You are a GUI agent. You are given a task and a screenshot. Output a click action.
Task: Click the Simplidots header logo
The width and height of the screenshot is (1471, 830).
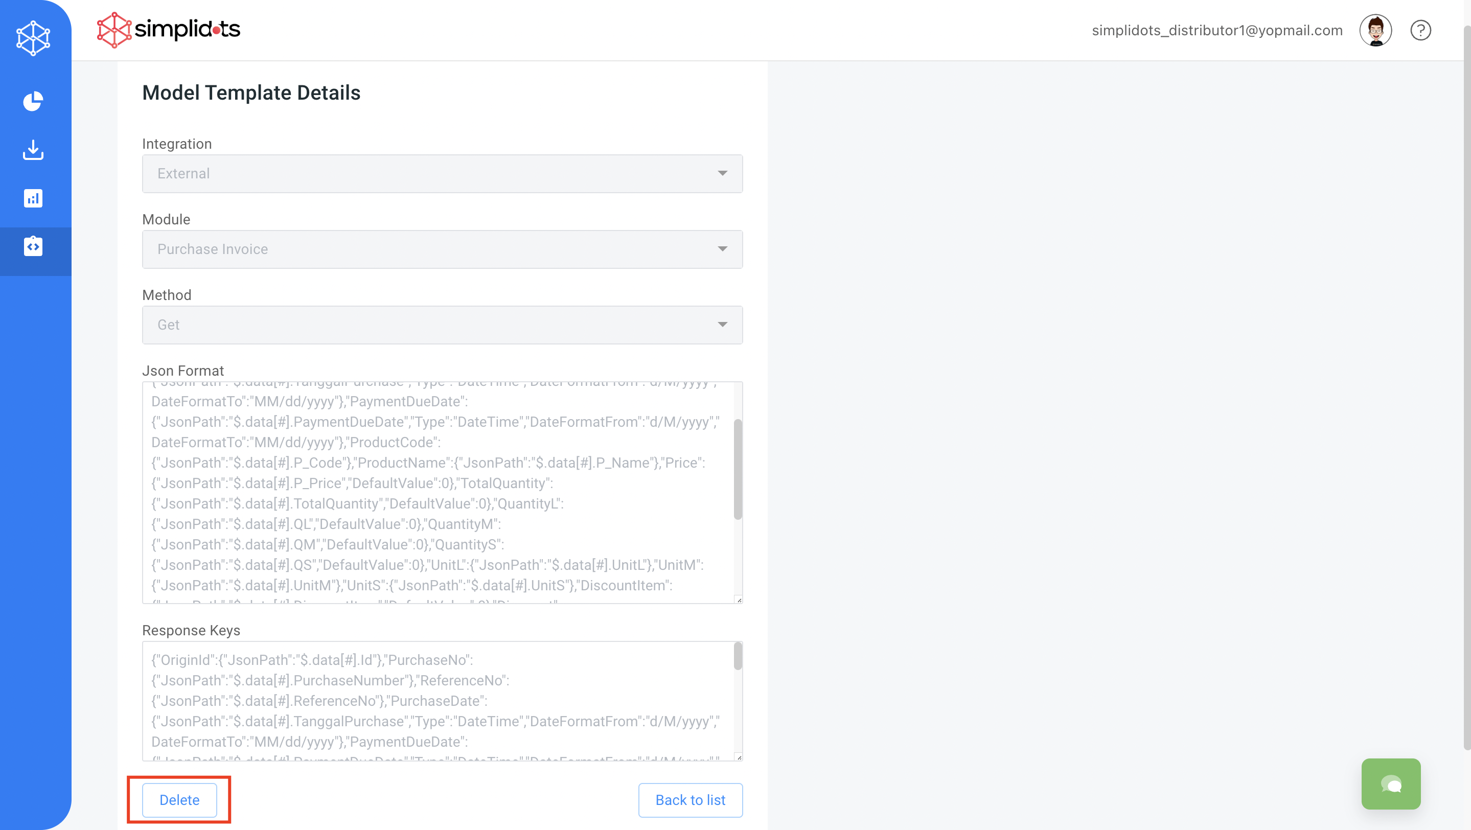(169, 30)
